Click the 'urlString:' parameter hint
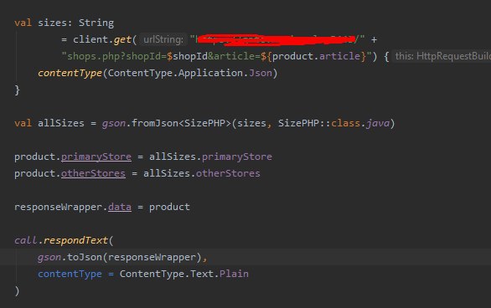Viewport: 491px width, 308px height. [x=163, y=39]
